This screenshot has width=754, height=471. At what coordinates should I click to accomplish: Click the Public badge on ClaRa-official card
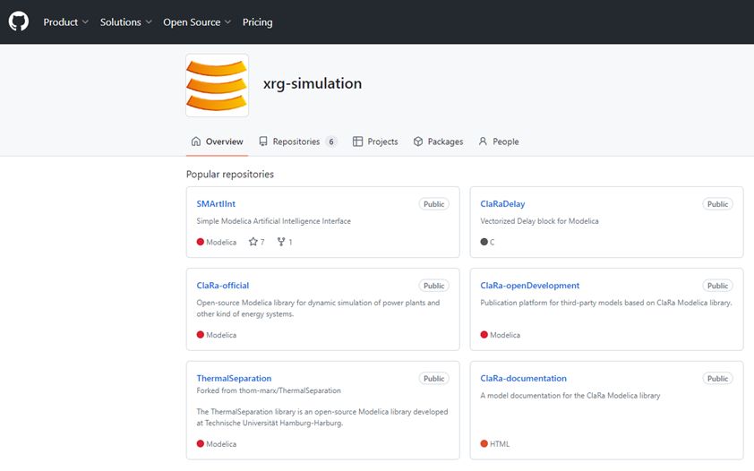(433, 286)
